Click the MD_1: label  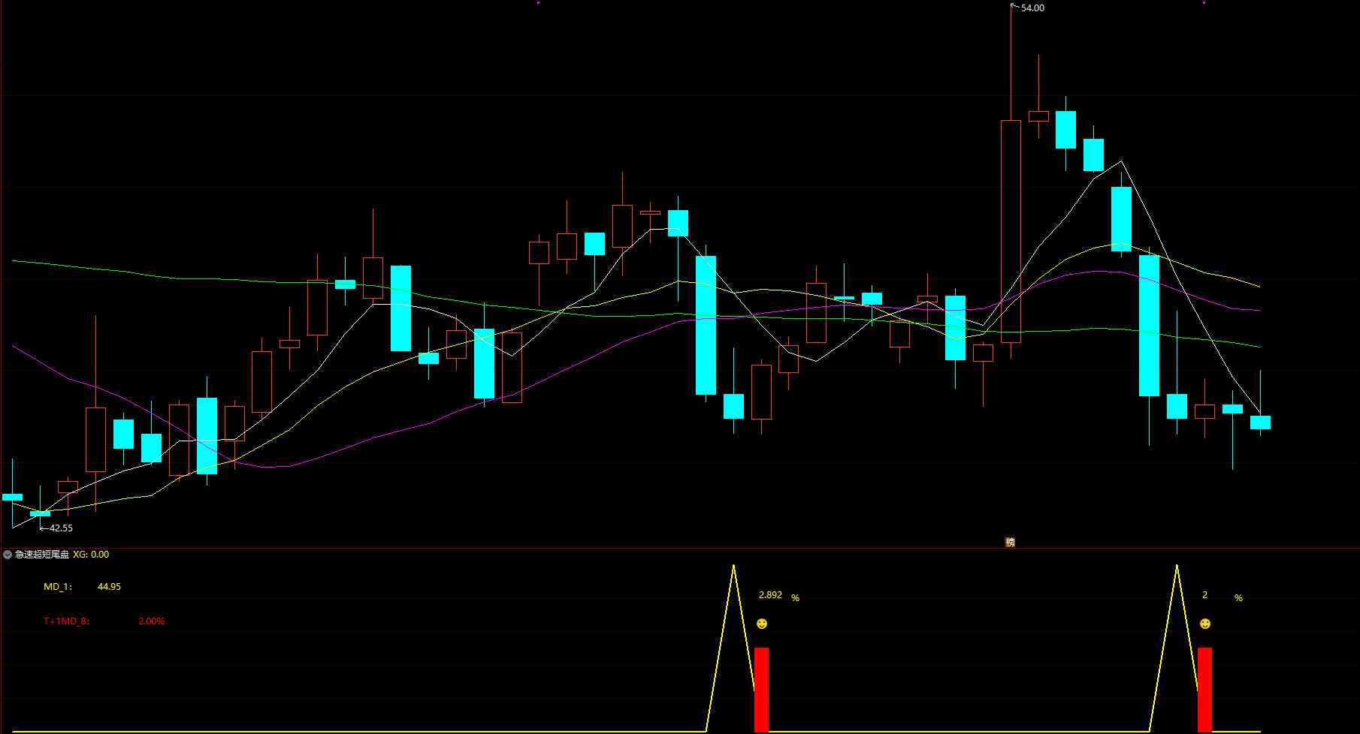58,587
